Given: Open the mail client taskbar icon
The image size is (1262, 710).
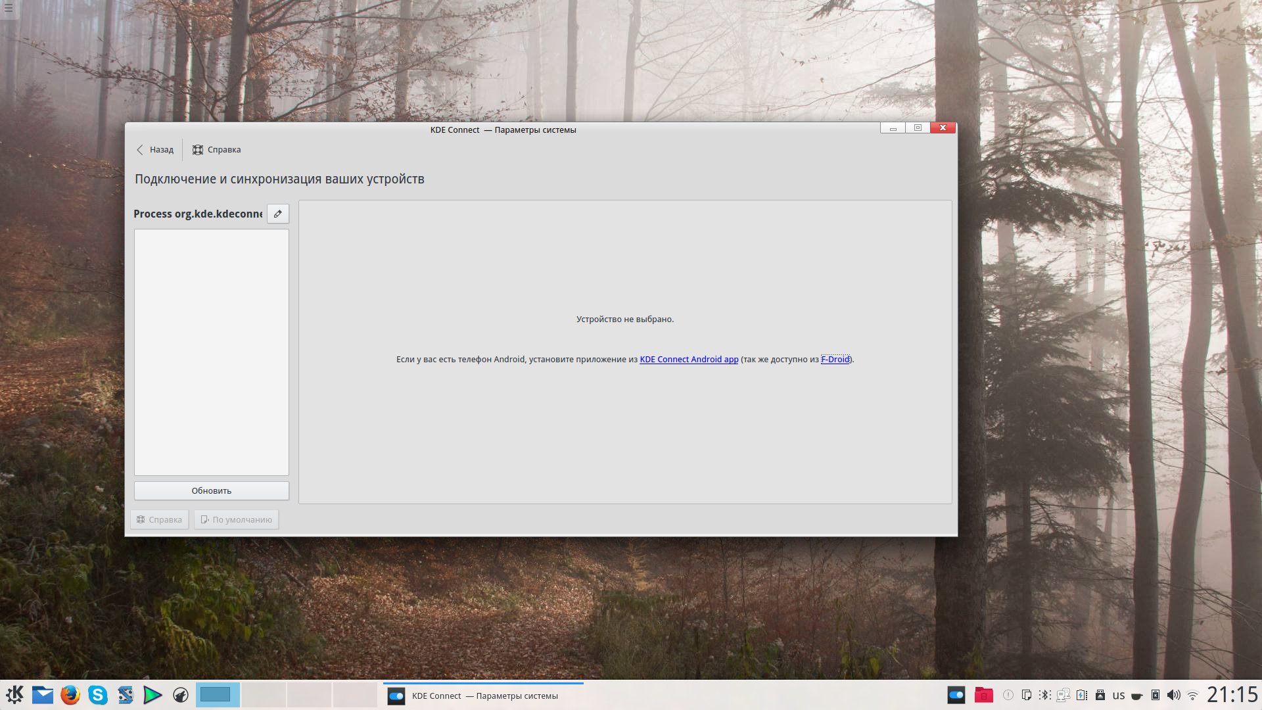Looking at the screenshot, I should [43, 695].
